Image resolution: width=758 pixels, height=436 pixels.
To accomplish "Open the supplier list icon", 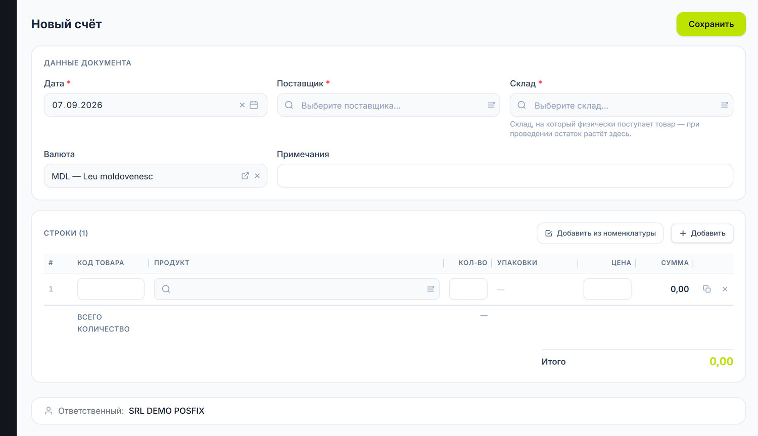I will [491, 105].
